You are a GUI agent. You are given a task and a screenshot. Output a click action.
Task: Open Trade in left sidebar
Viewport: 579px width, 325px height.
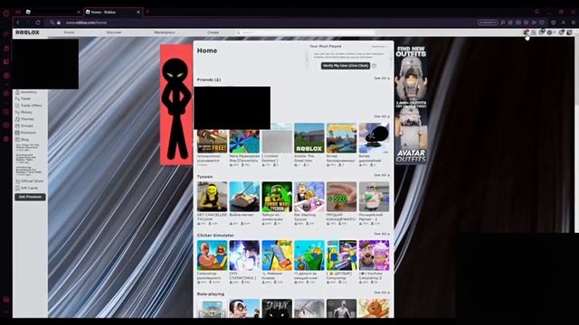tap(25, 98)
